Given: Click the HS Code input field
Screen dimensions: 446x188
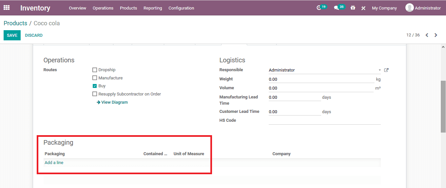Looking at the screenshot, I should [x=325, y=121].
